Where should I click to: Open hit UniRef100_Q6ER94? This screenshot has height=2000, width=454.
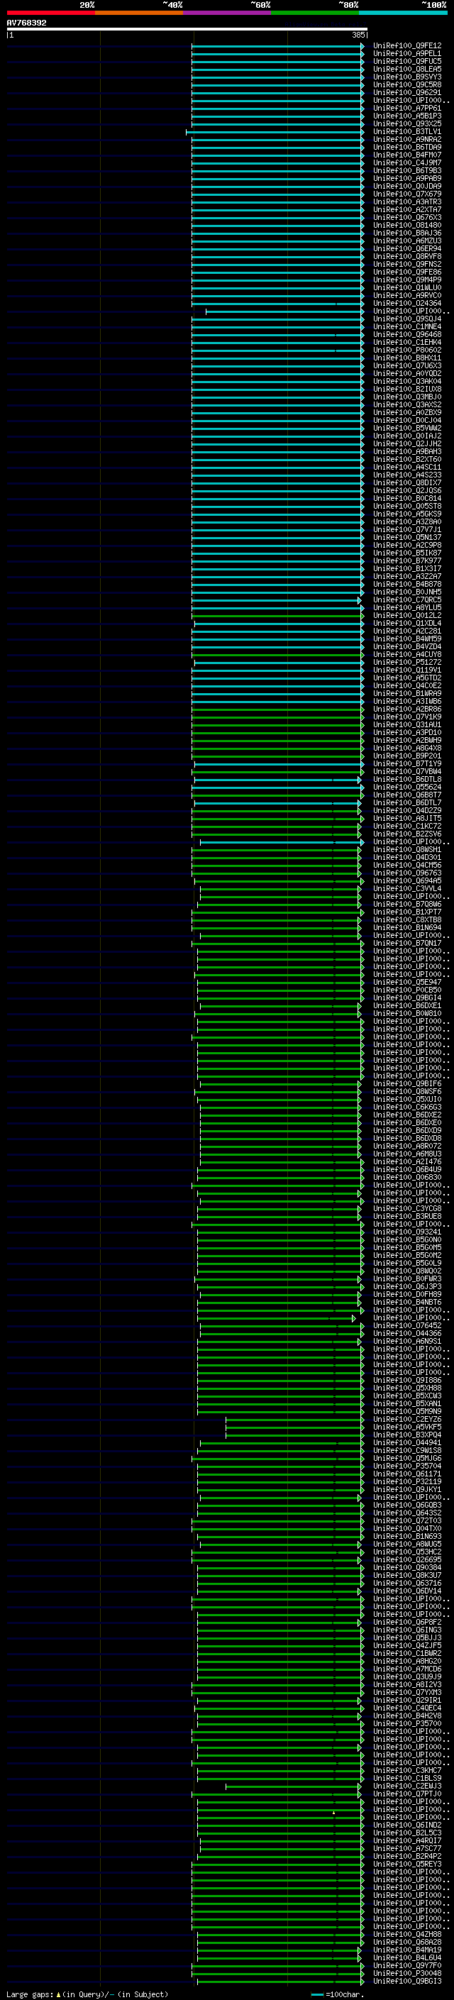tap(406, 248)
